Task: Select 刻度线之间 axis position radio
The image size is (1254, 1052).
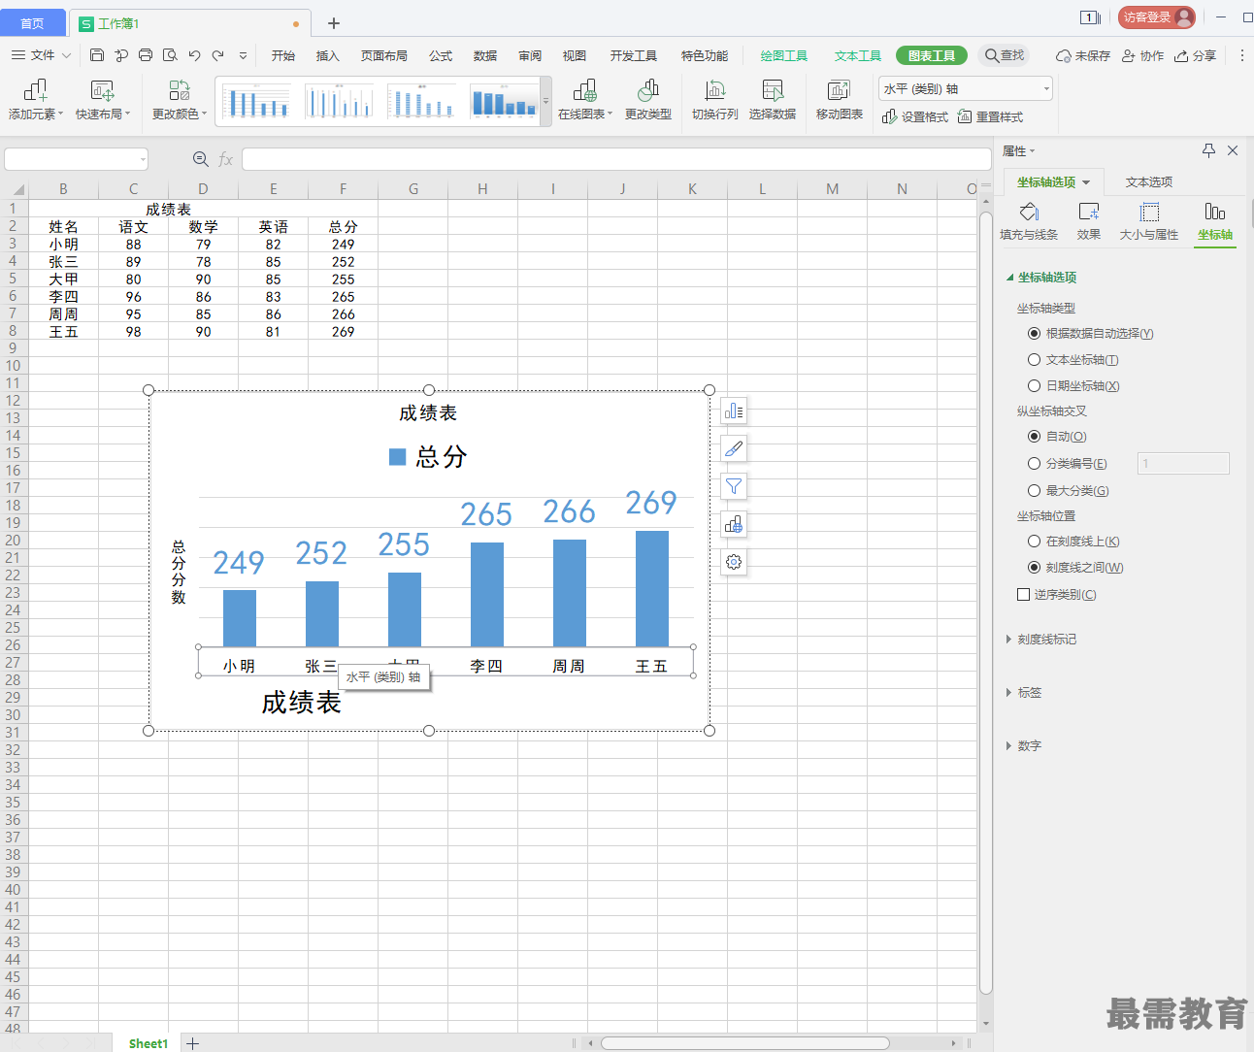Action: (1034, 568)
